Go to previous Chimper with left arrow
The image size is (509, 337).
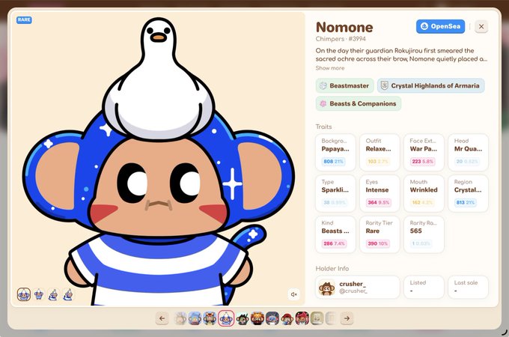click(162, 318)
